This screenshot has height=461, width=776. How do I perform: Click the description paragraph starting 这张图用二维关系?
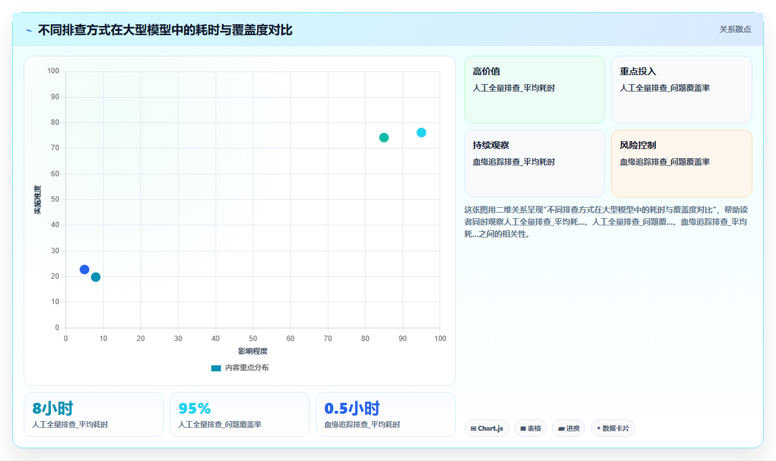point(607,222)
